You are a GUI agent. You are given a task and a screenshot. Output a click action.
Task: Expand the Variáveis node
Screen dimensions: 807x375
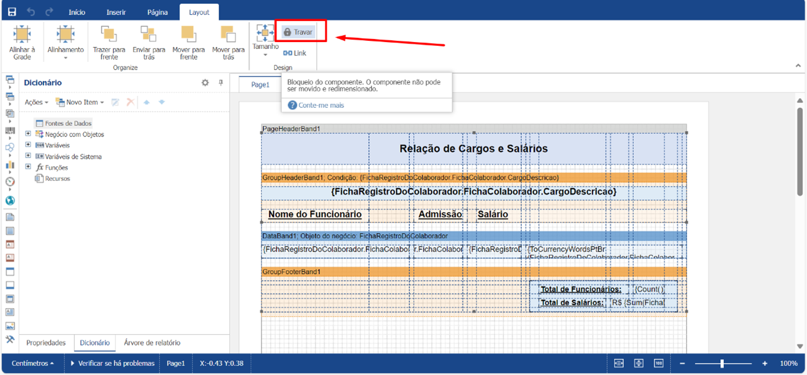click(x=28, y=145)
